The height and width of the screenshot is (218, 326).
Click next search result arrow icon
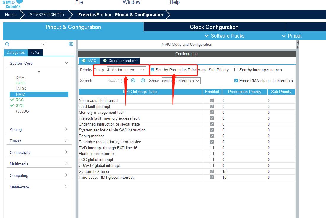pyautogui.click(x=143, y=80)
